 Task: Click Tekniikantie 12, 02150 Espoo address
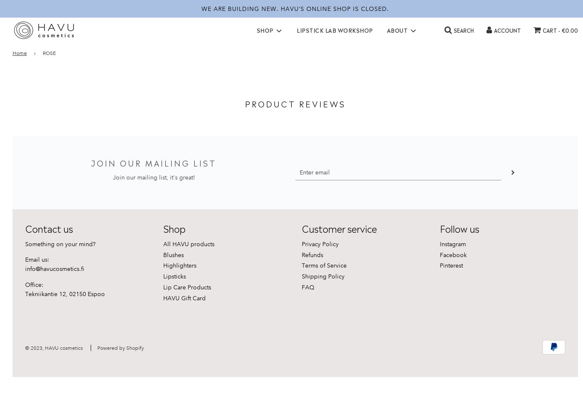tap(65, 294)
